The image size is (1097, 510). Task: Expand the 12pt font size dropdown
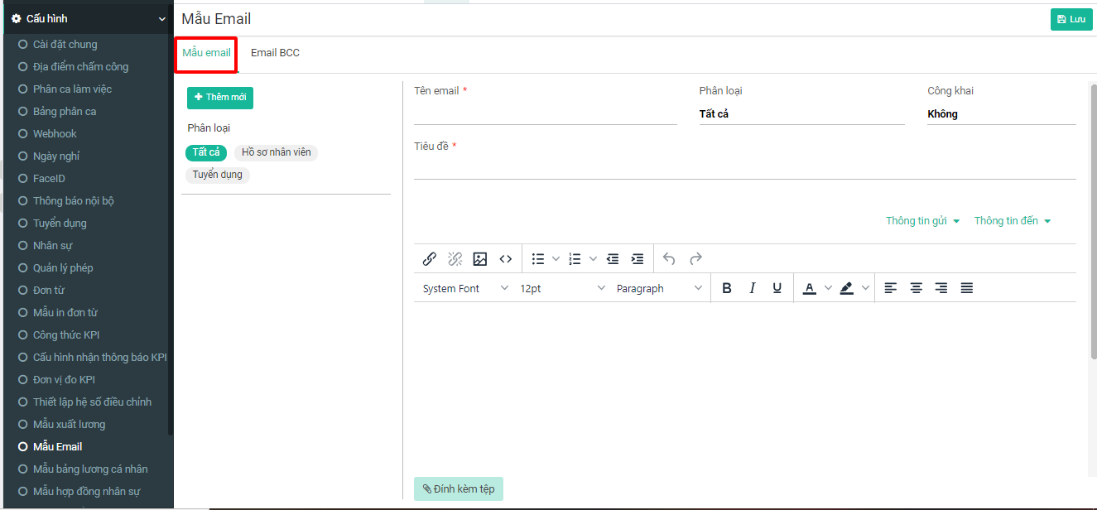pos(562,288)
